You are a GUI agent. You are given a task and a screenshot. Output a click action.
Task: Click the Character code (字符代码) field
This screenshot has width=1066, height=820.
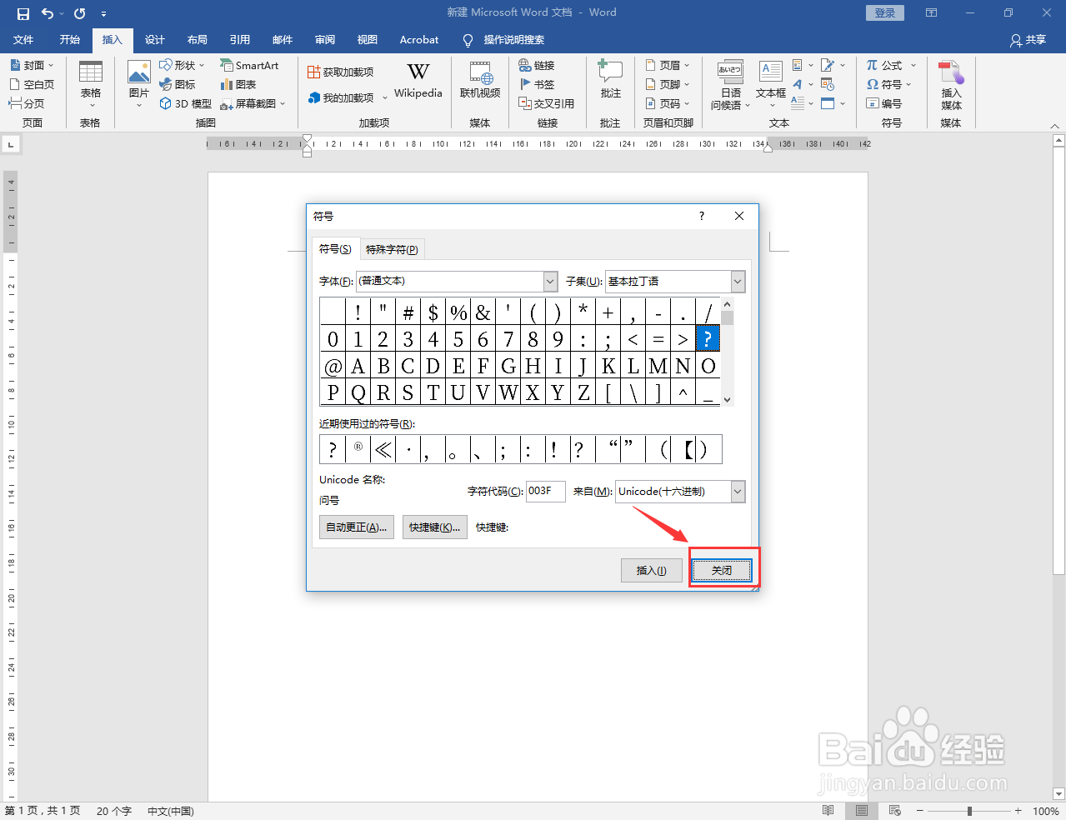click(x=545, y=492)
